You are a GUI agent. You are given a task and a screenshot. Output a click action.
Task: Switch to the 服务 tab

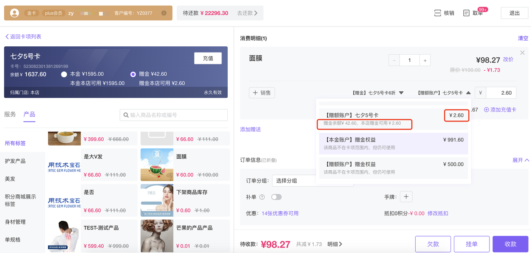(10, 115)
